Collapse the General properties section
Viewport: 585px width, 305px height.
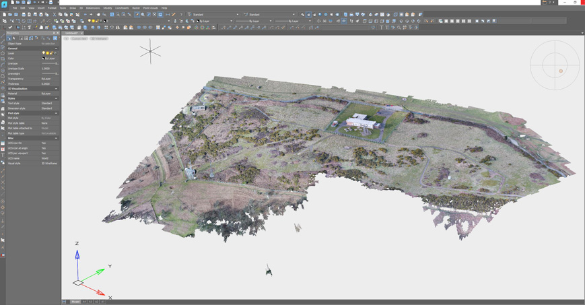click(56, 48)
